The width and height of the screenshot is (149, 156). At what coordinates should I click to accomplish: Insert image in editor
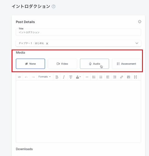click(128, 77)
